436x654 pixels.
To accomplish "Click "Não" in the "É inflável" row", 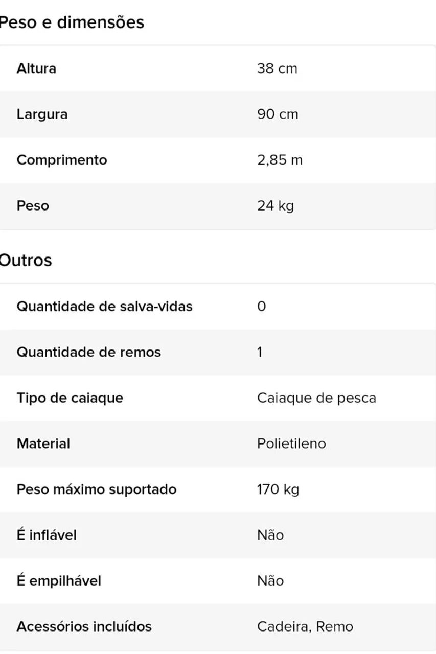I will coord(270,535).
